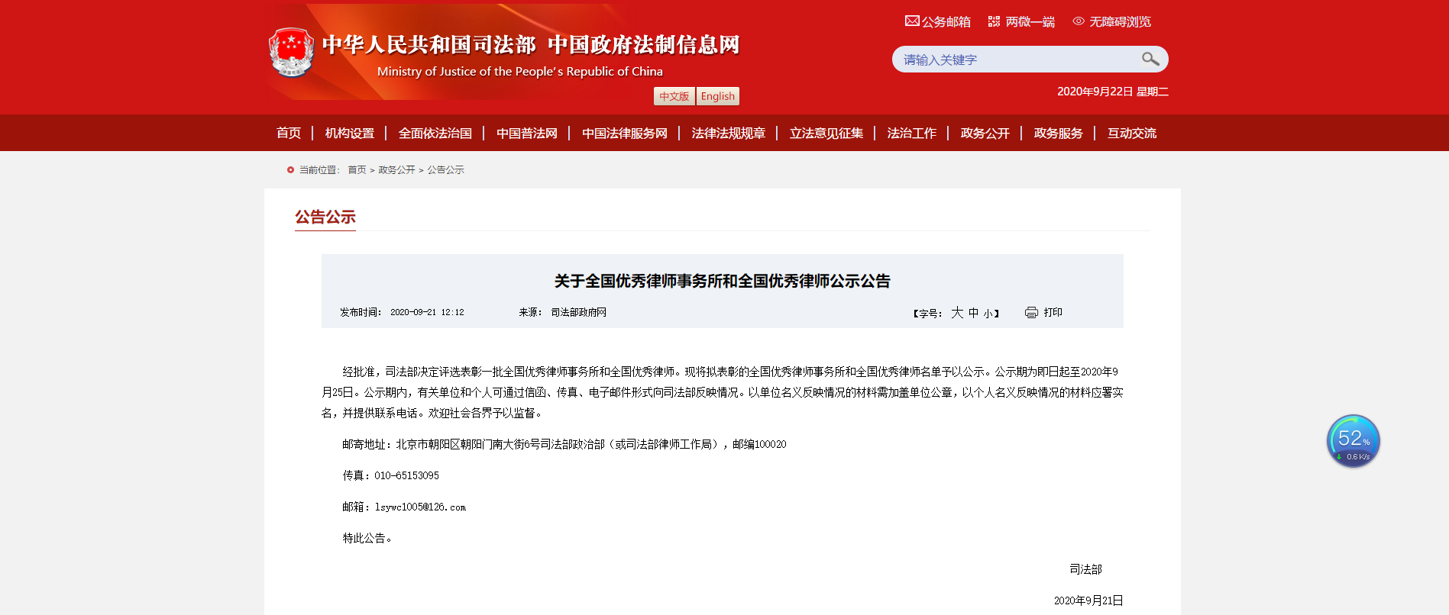Click the 无障碍浏览 eye icon

coord(1079,21)
